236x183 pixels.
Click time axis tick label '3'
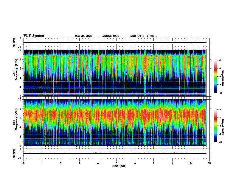[x=79, y=163]
